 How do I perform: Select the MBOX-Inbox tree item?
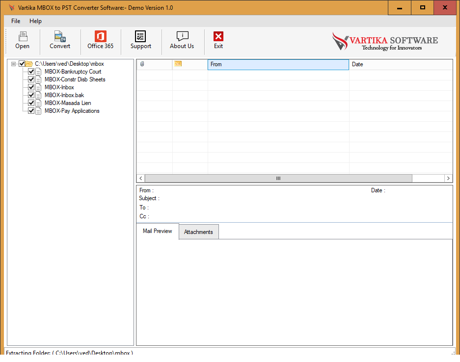[59, 87]
